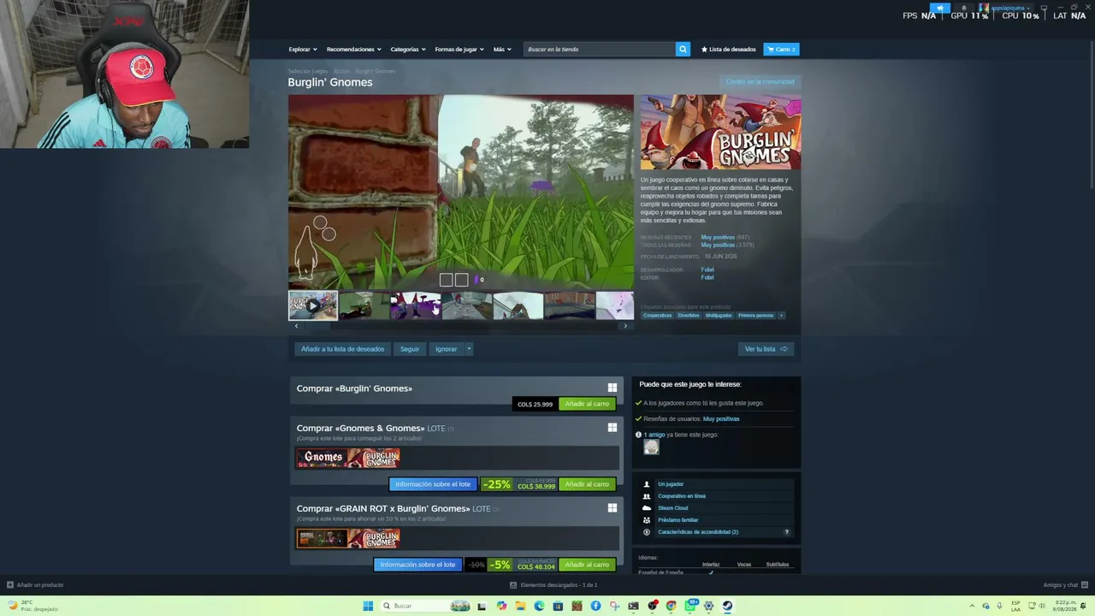Click the store search magnifier icon
1095x616 pixels.
(x=683, y=50)
